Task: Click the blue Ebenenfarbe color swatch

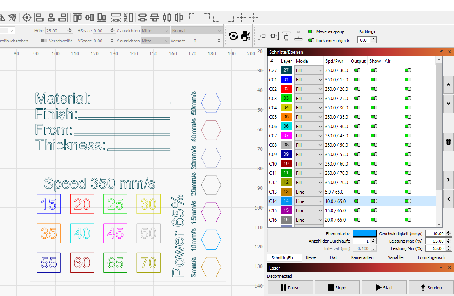Action: point(364,234)
